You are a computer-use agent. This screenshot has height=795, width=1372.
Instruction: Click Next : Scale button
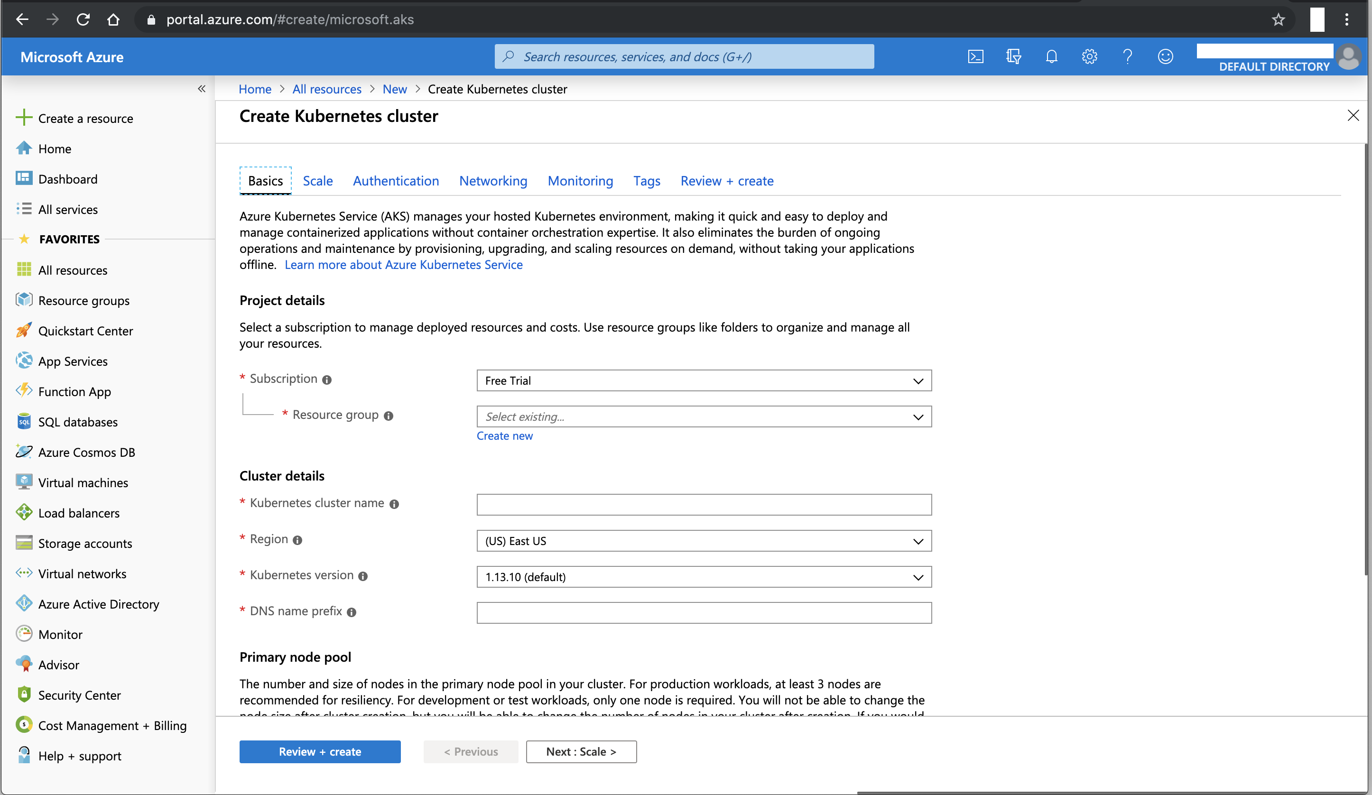pyautogui.click(x=581, y=751)
